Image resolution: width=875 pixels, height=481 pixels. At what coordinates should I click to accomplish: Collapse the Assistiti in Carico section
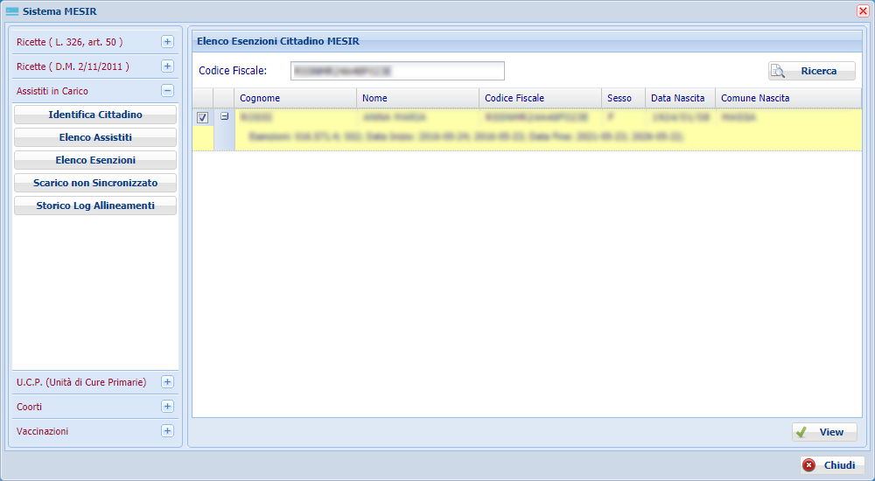pos(167,91)
